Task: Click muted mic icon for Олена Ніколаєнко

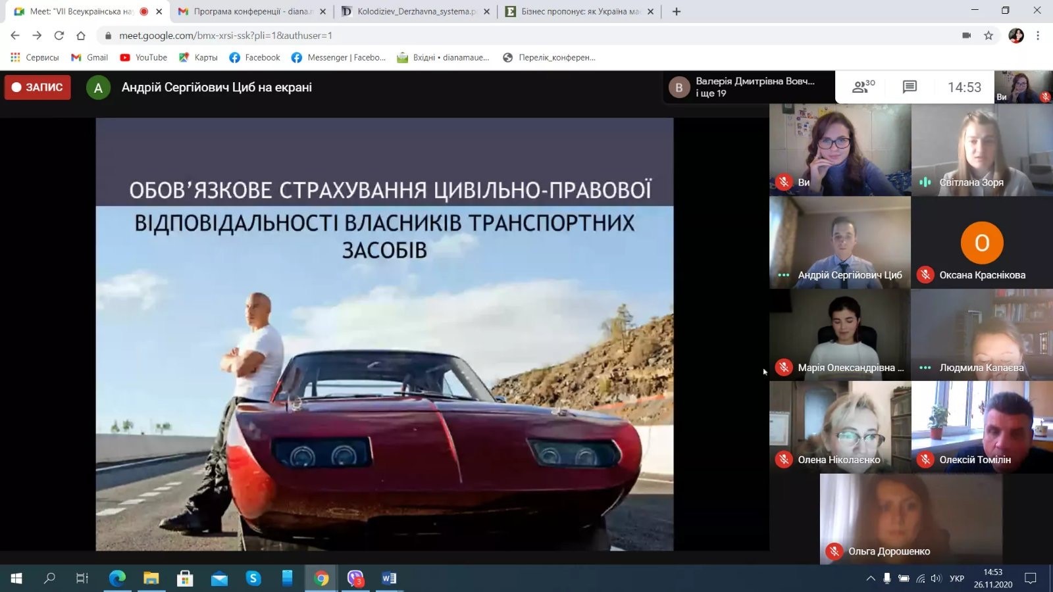Action: click(x=783, y=460)
